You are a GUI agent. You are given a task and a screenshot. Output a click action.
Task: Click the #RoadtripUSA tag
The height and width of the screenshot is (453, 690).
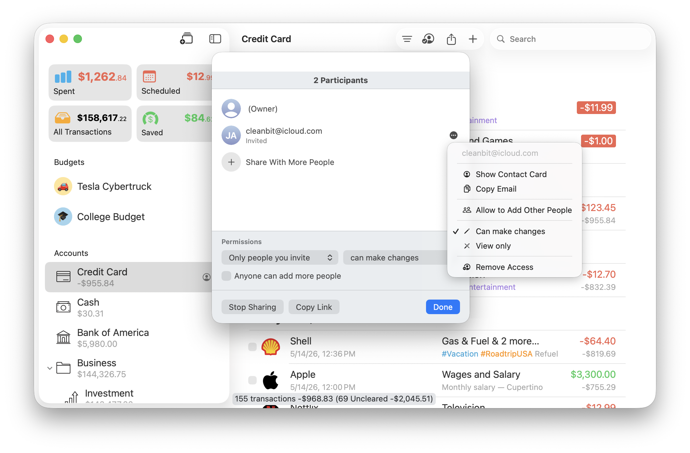click(506, 354)
